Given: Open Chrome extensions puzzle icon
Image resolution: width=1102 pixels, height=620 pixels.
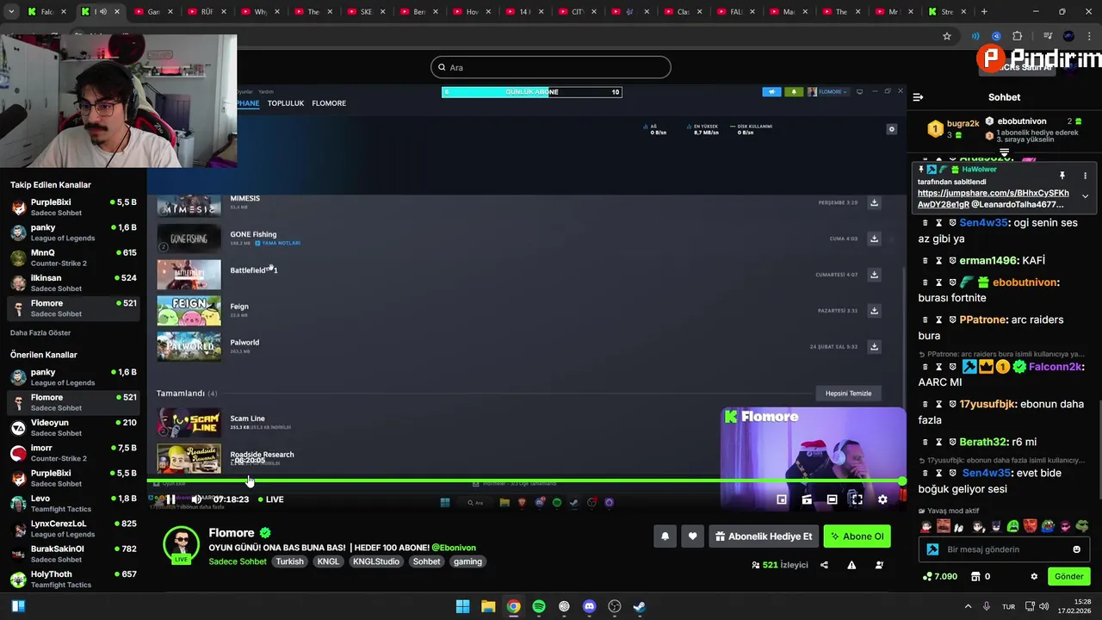Looking at the screenshot, I should 1018,36.
